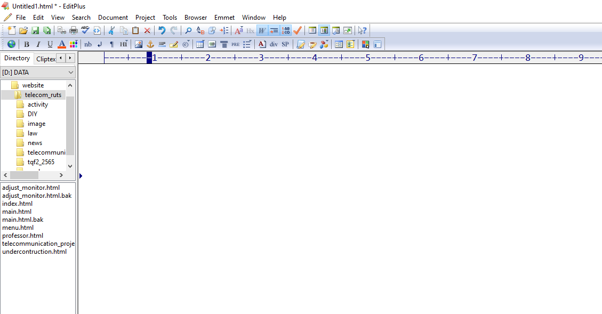The image size is (602, 314).
Task: Select the tqf2_2565 folder
Action: coord(41,162)
